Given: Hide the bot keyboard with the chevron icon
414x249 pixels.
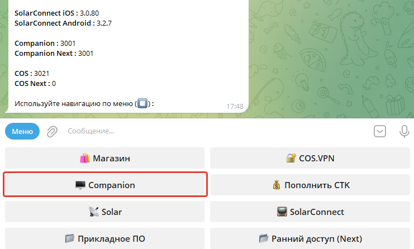Looking at the screenshot, I should point(380,131).
